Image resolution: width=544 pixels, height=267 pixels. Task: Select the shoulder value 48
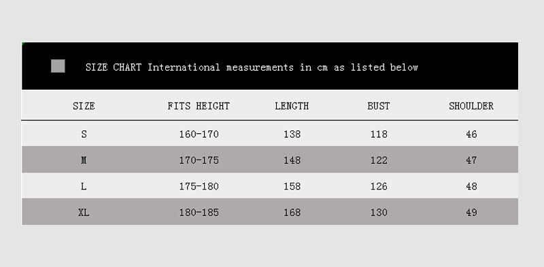[x=471, y=186]
